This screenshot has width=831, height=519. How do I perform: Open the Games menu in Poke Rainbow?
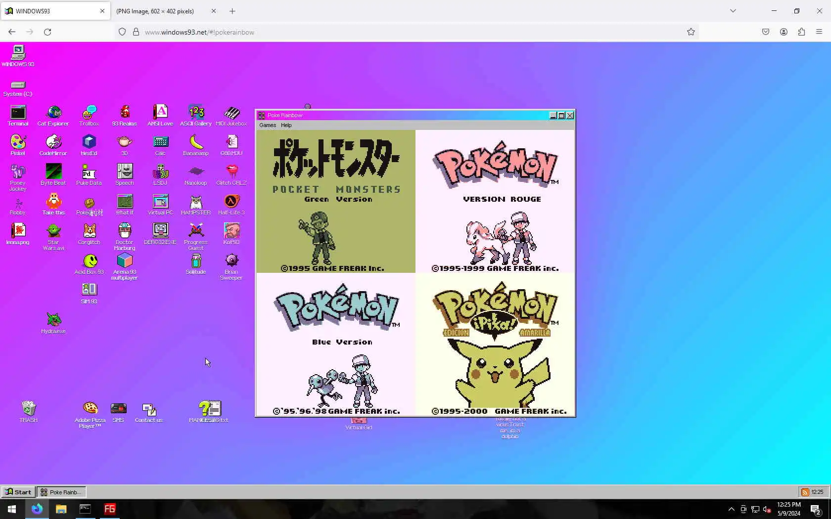[x=268, y=125]
